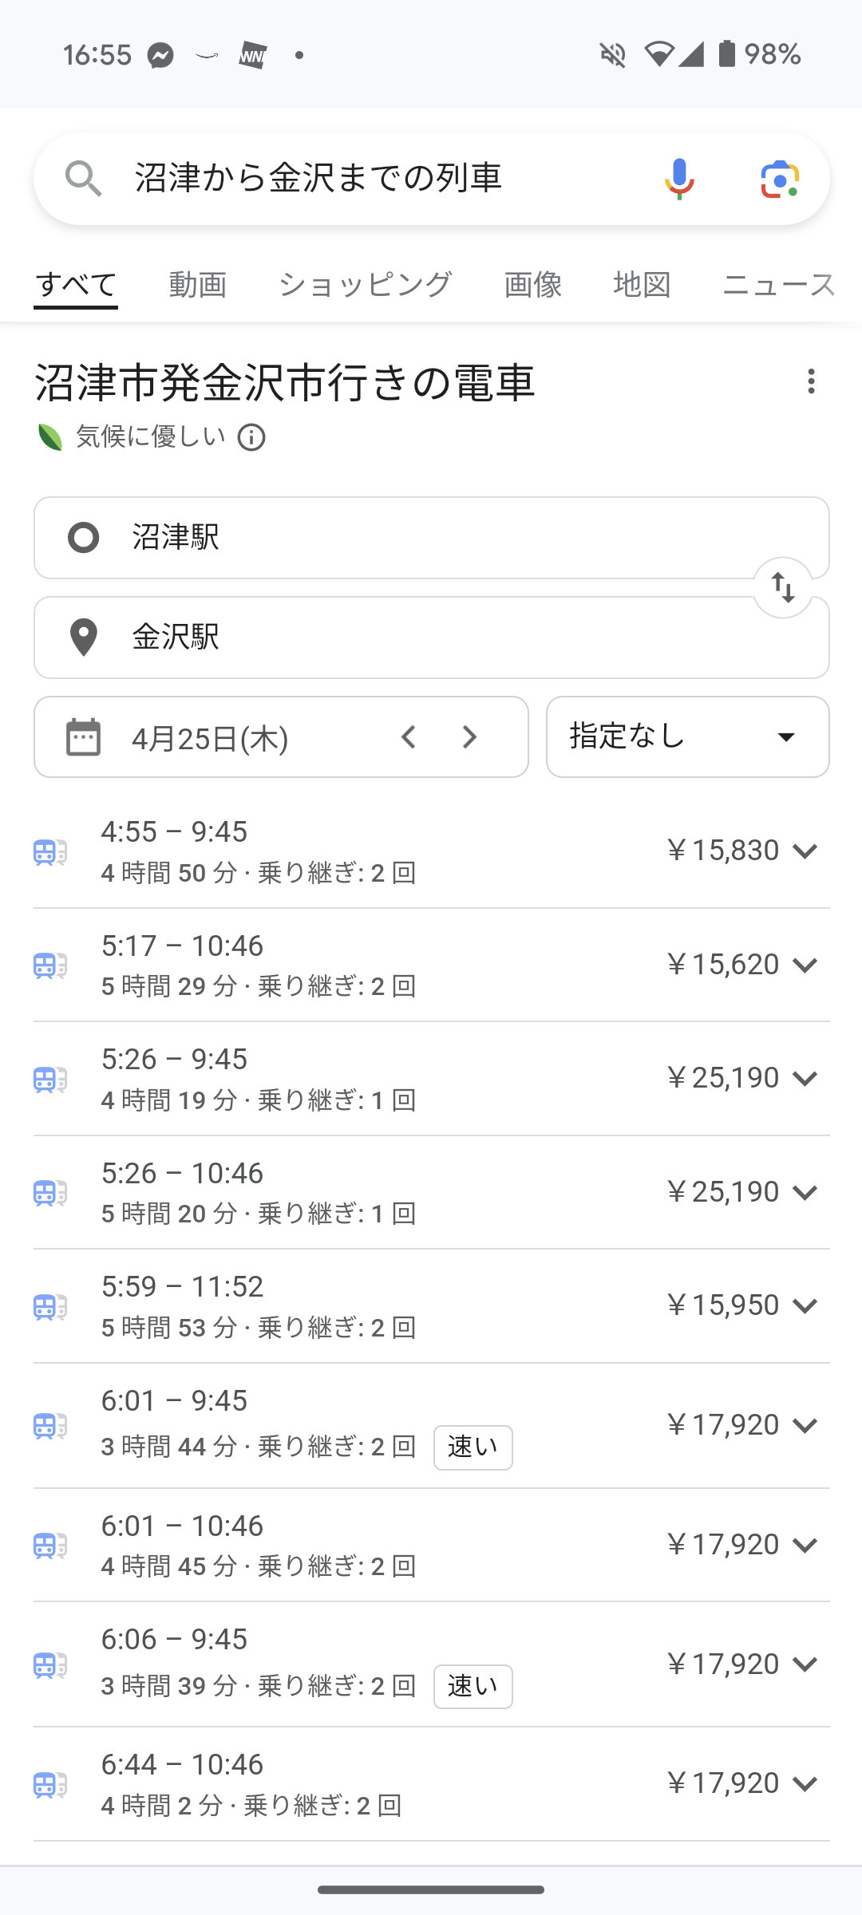Open the 指定なし time preference dropdown
The image size is (862, 1915).
pos(687,737)
